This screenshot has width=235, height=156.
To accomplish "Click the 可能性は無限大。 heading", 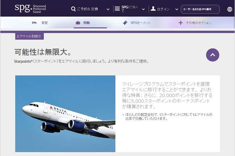I will (x=43, y=52).
